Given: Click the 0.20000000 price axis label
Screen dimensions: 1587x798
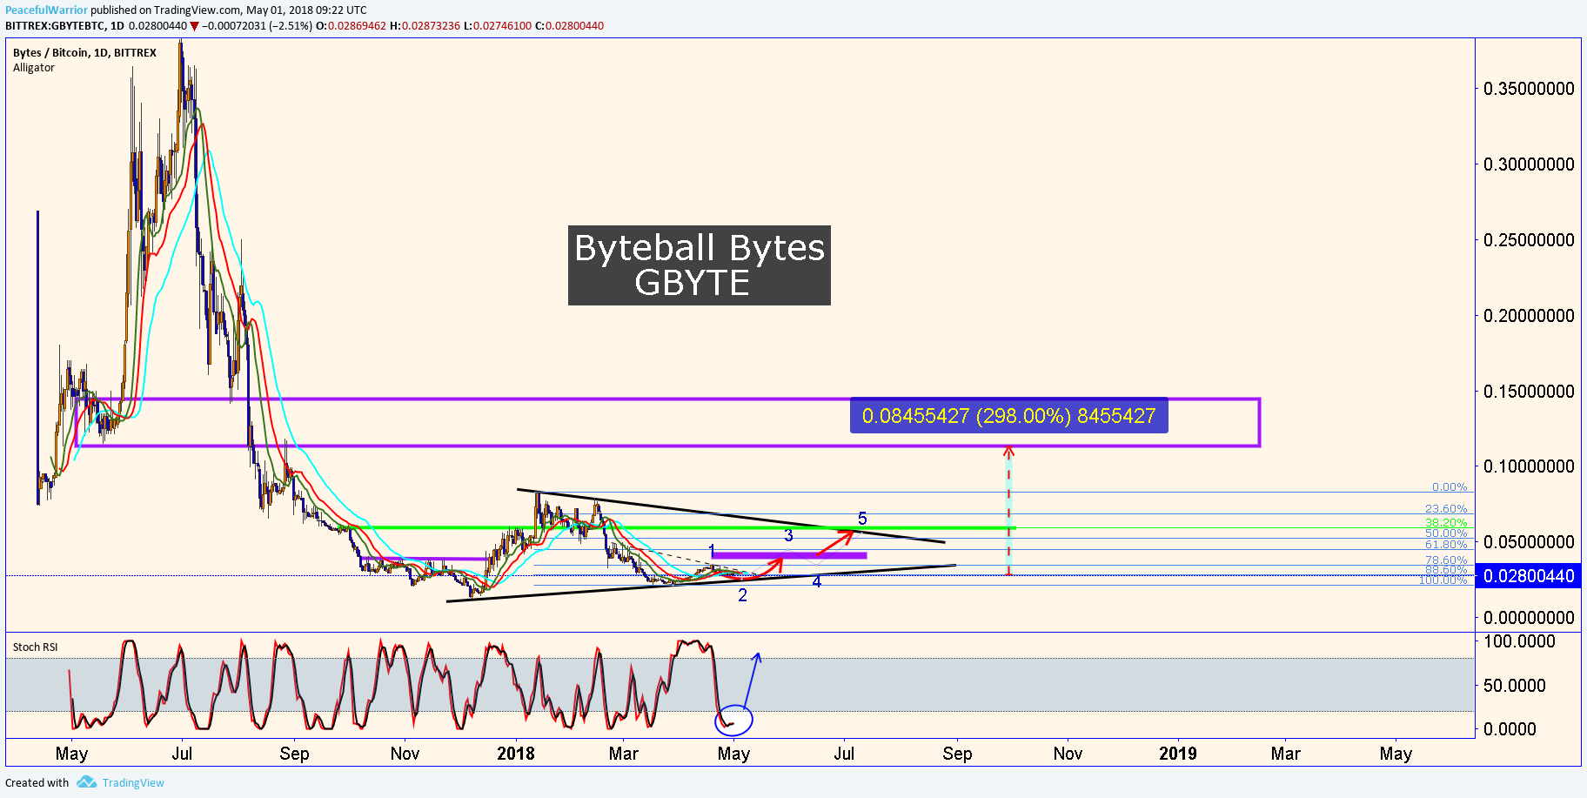Looking at the screenshot, I should point(1529,316).
